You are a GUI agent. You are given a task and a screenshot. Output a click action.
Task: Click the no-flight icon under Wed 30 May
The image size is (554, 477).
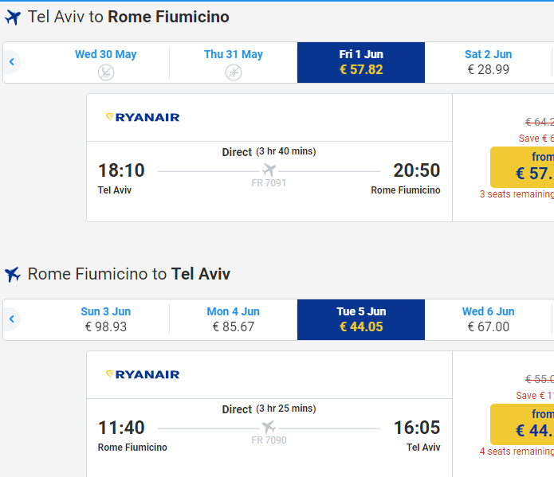[106, 72]
